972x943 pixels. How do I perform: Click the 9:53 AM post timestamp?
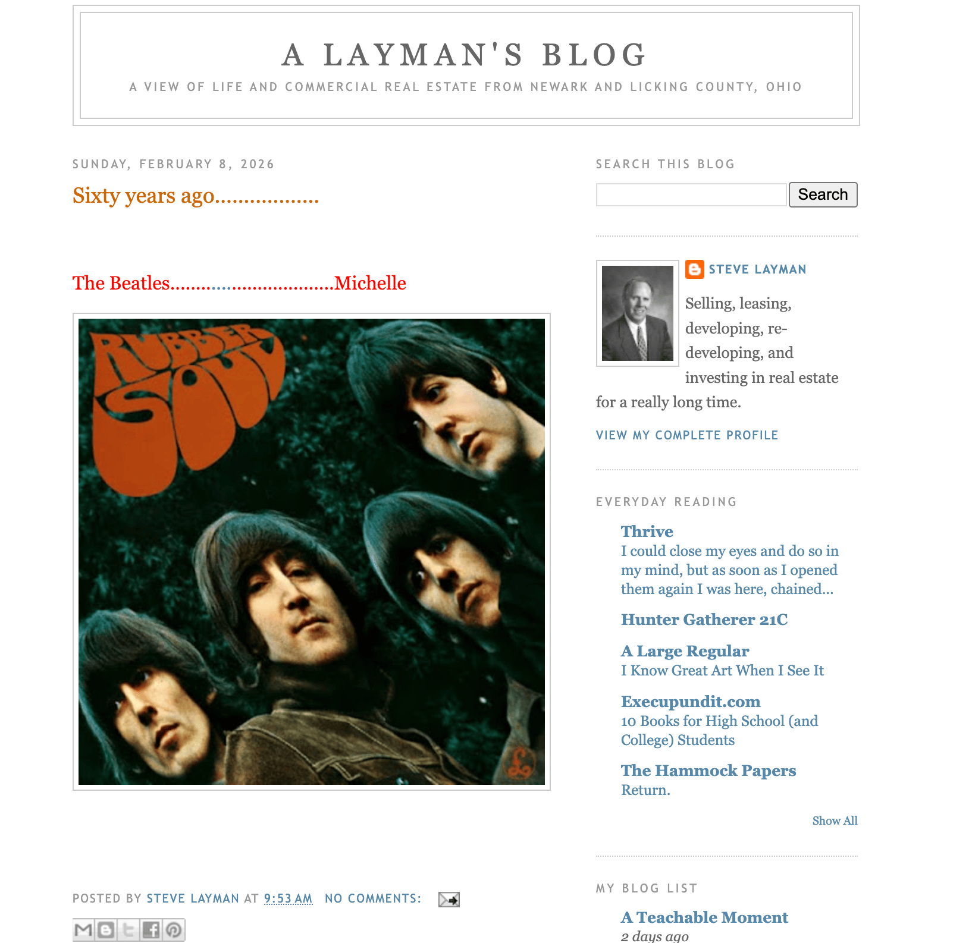click(288, 898)
